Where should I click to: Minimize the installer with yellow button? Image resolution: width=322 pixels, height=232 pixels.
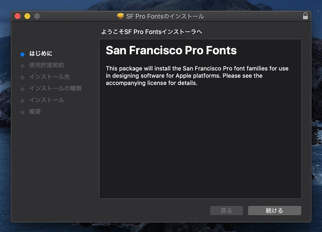click(27, 16)
